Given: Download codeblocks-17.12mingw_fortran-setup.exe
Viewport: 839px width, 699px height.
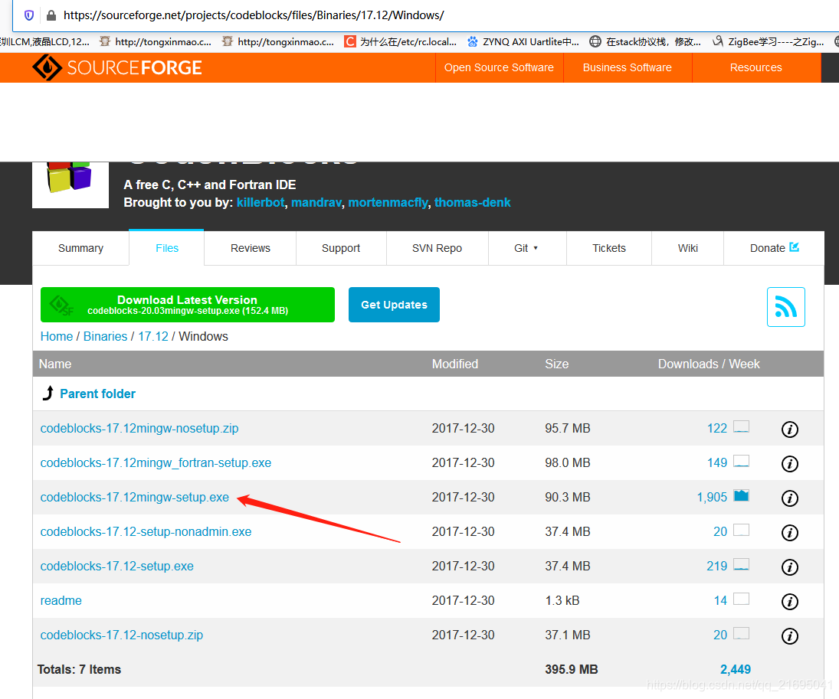Looking at the screenshot, I should [156, 462].
